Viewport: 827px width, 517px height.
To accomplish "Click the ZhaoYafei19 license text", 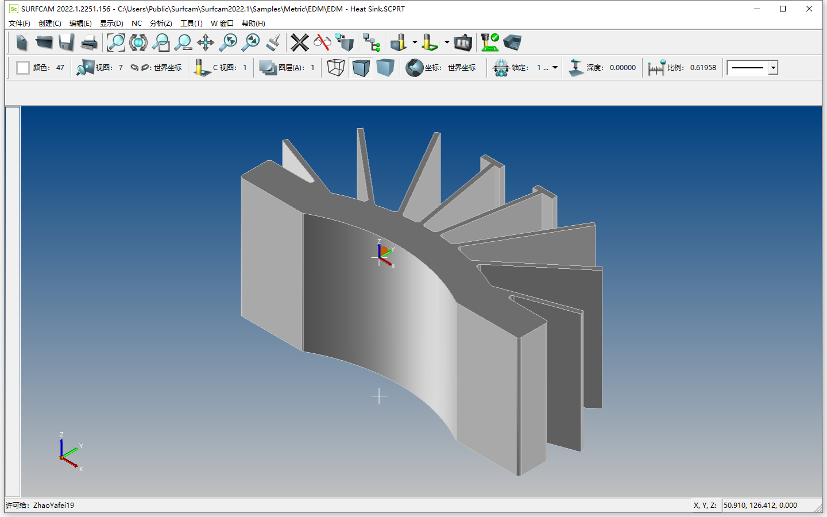I will [x=53, y=506].
